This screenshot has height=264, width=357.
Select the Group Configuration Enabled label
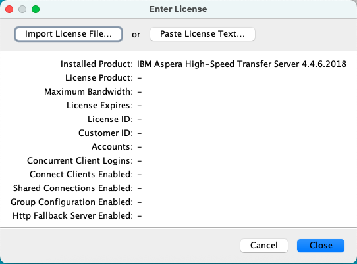72,202
